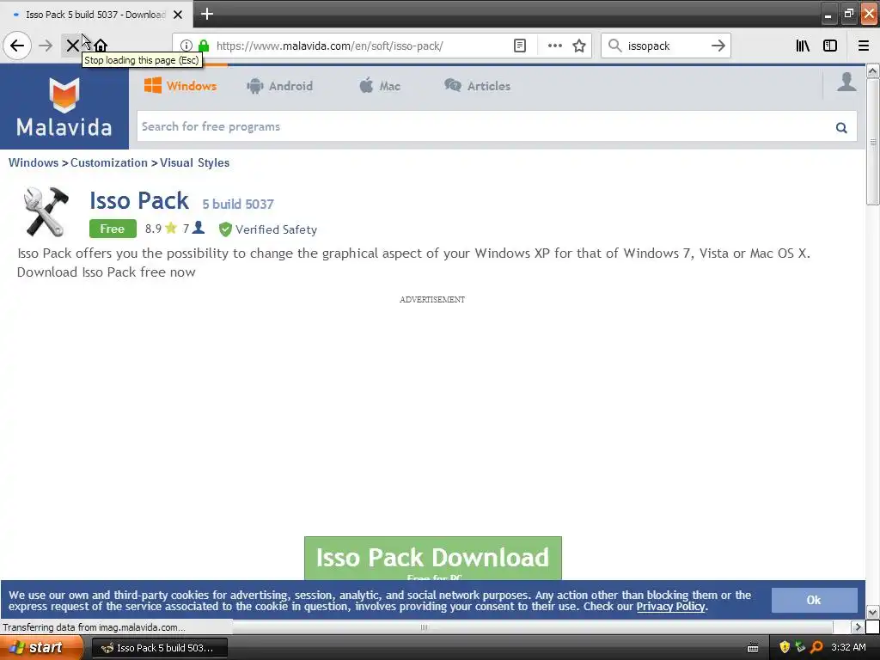The height and width of the screenshot is (660, 880).
Task: Click the Verified Safety shield badge
Action: tap(225, 229)
